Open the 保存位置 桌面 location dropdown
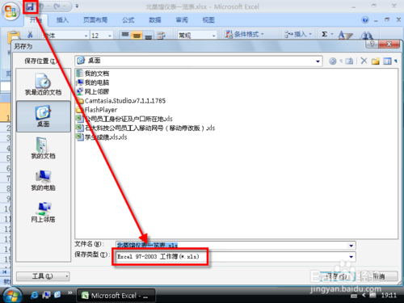The height and width of the screenshot is (303, 404). [x=318, y=61]
